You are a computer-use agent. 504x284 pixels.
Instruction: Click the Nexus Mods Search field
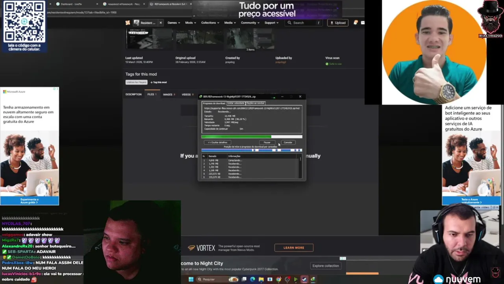(x=304, y=22)
